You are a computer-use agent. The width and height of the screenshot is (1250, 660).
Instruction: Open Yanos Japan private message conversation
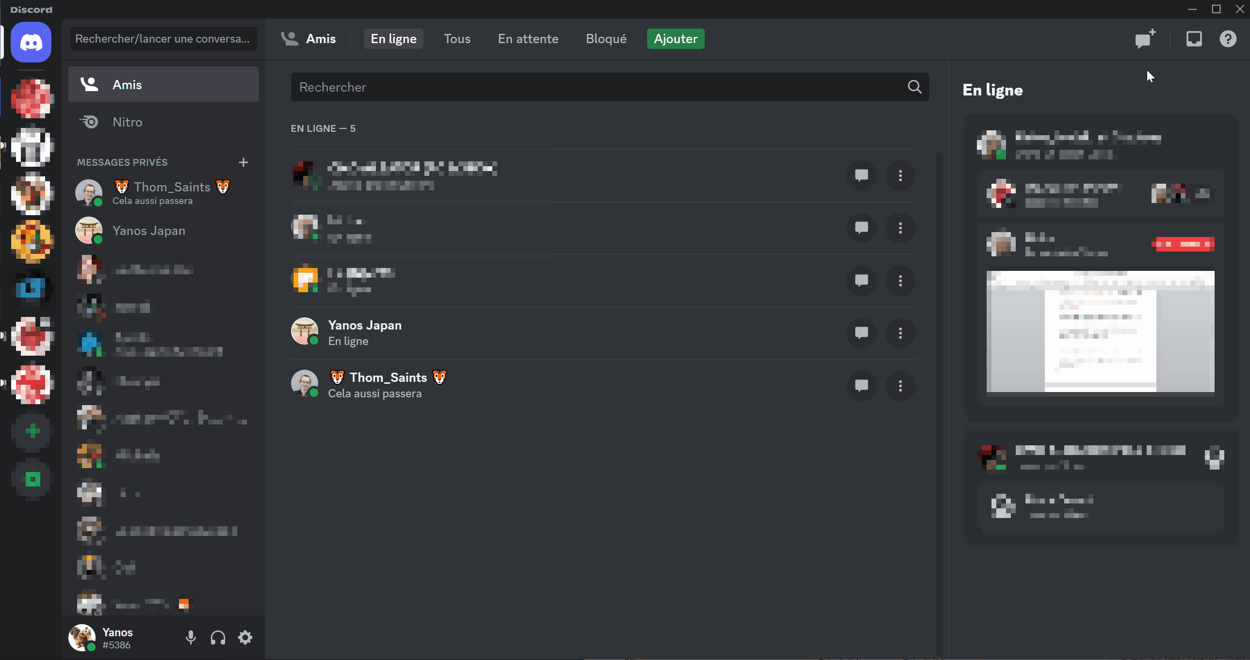pos(163,230)
